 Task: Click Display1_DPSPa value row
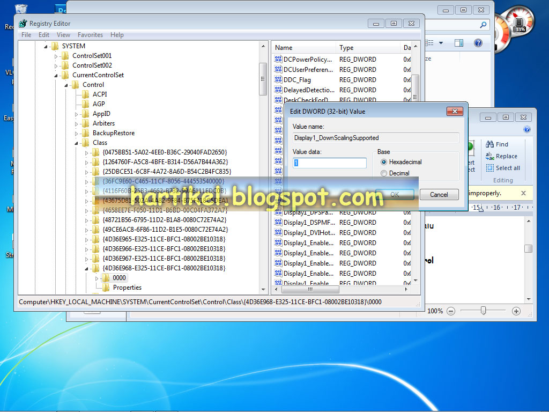(343, 212)
